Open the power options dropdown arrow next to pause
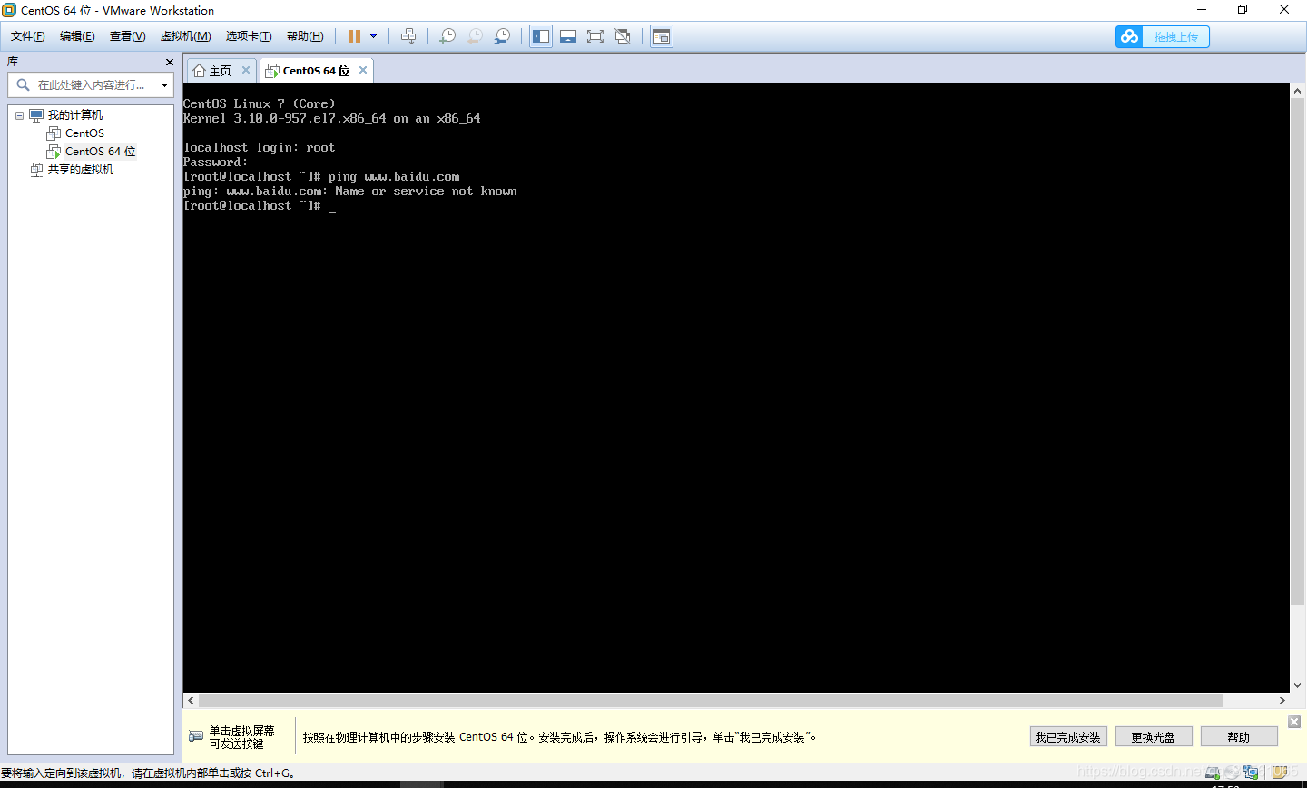 (x=373, y=36)
